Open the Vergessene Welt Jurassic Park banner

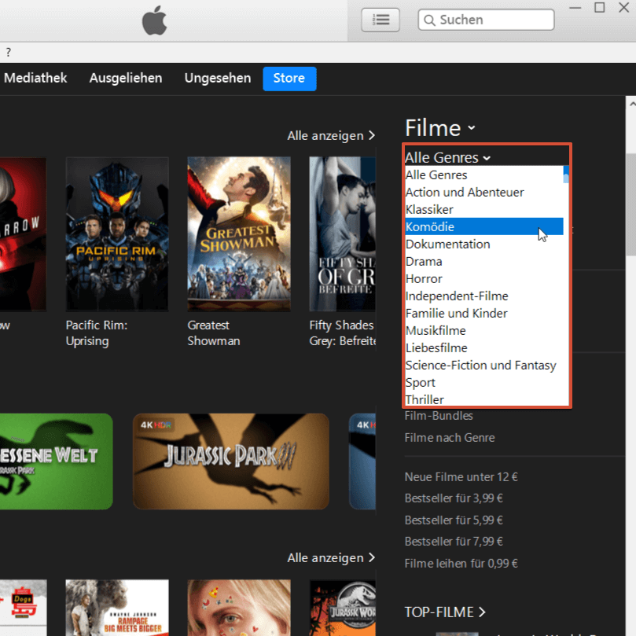(x=56, y=461)
